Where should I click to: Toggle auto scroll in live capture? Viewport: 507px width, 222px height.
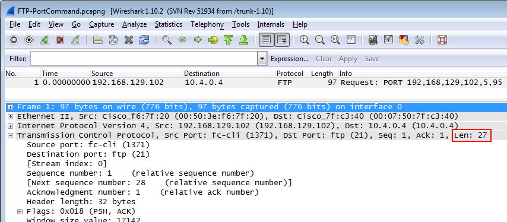tap(282, 40)
